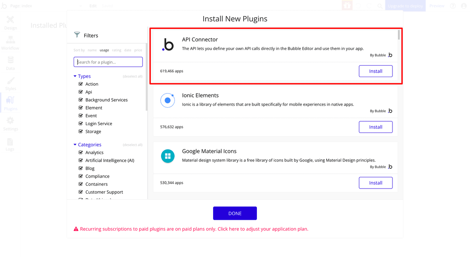
Task: Click the API Connector plugin logo
Action: coord(168,45)
